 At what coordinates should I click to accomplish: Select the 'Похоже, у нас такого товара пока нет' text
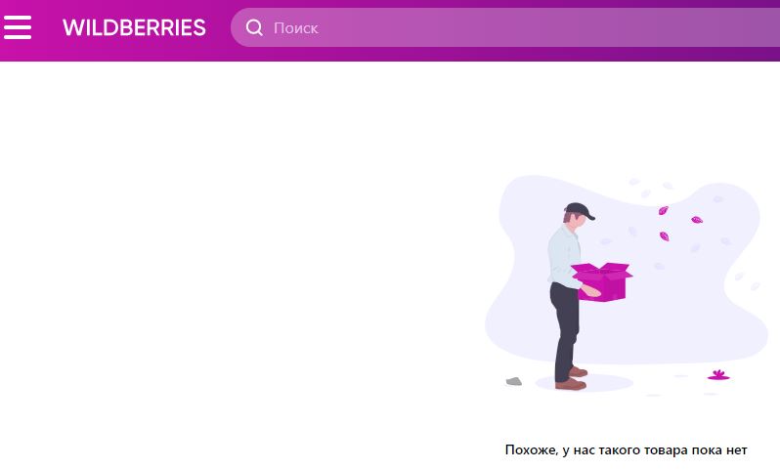[626, 450]
